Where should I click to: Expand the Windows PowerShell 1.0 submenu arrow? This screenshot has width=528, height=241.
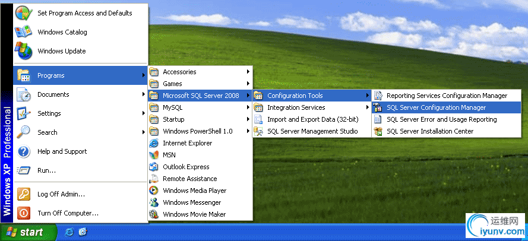[x=248, y=131]
